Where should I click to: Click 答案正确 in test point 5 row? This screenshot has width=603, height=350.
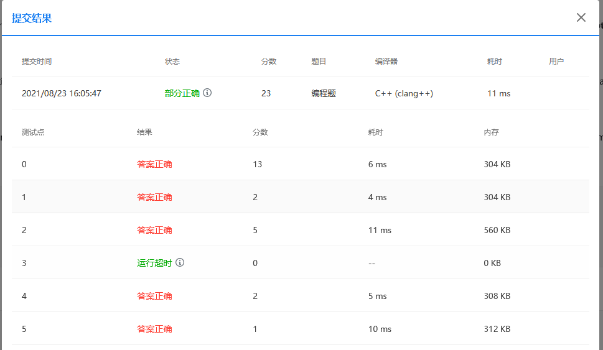pos(154,329)
